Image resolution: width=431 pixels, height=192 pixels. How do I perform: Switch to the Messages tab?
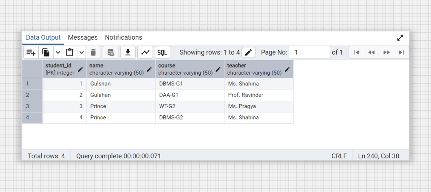pyautogui.click(x=83, y=38)
